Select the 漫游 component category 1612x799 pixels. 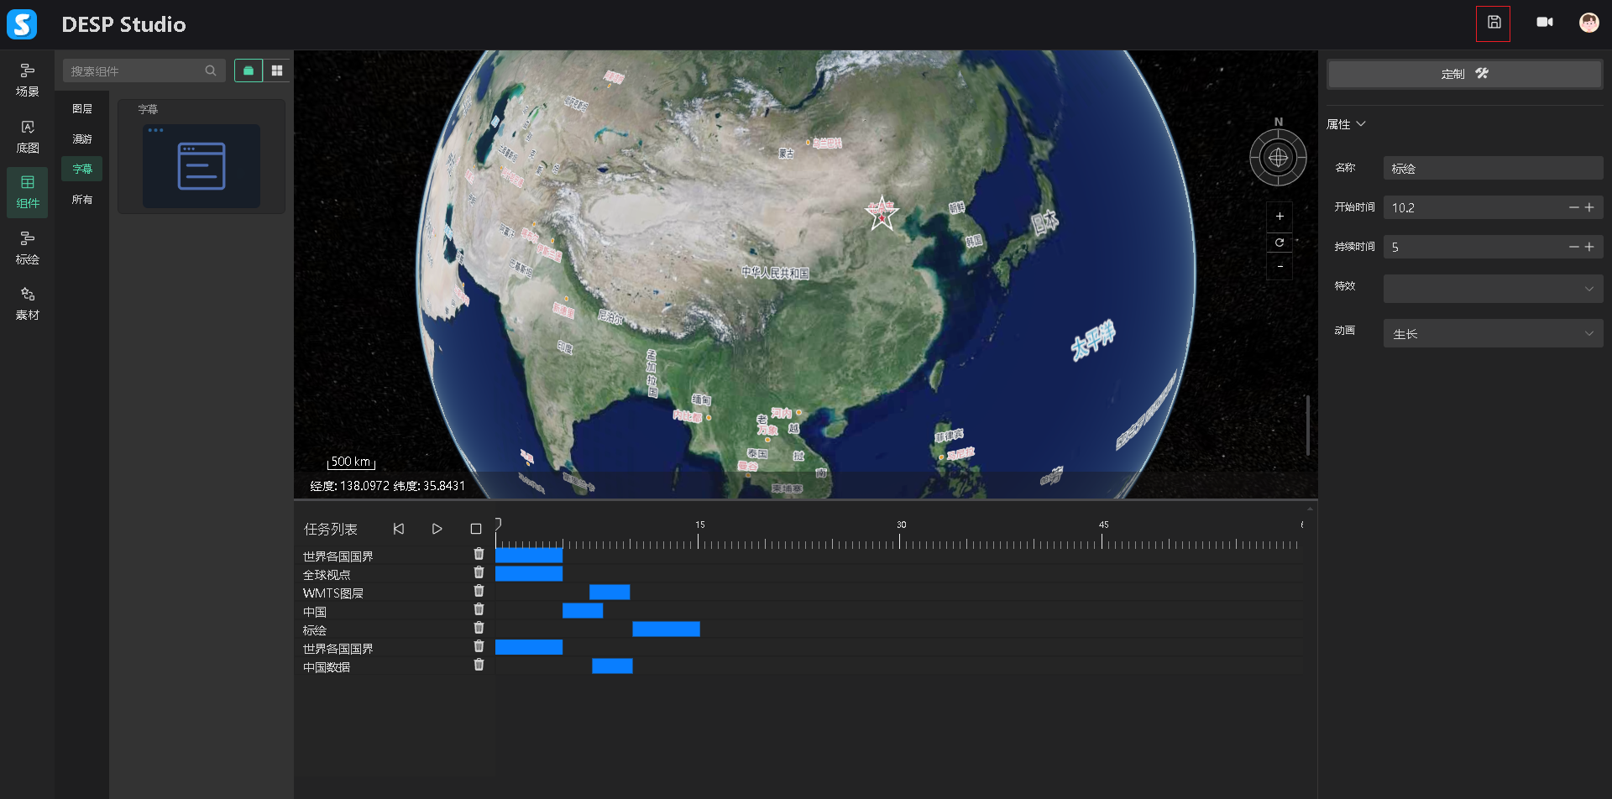click(x=82, y=139)
